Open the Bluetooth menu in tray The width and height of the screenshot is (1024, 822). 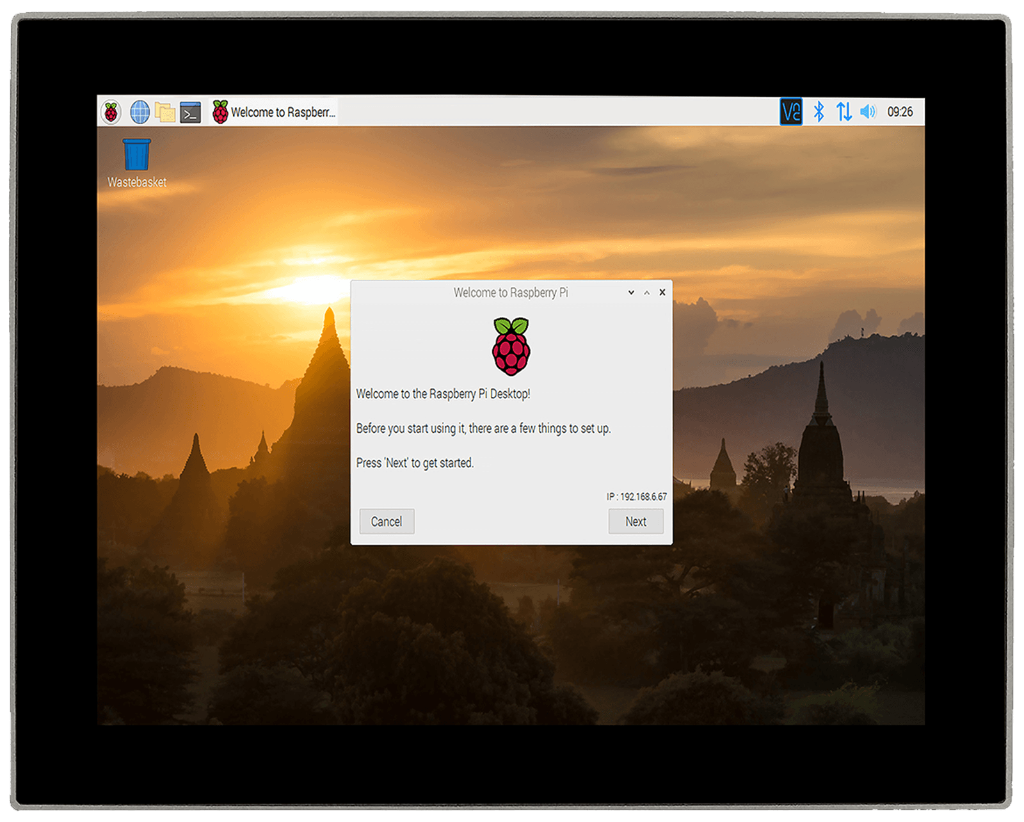(819, 111)
